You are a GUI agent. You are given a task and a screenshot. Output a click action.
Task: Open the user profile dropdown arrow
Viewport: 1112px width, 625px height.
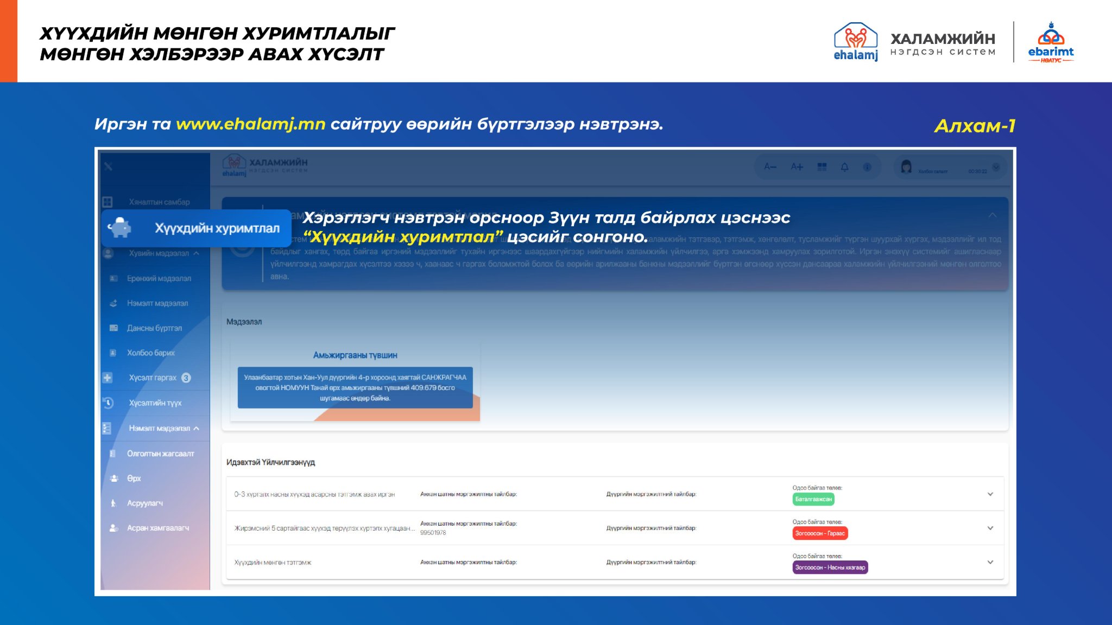pyautogui.click(x=996, y=167)
